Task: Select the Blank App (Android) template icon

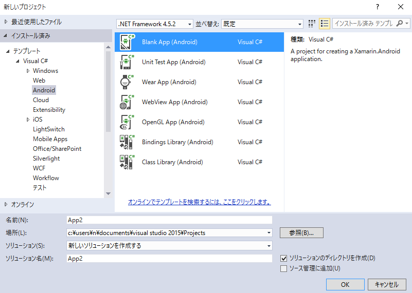Action: [x=127, y=42]
